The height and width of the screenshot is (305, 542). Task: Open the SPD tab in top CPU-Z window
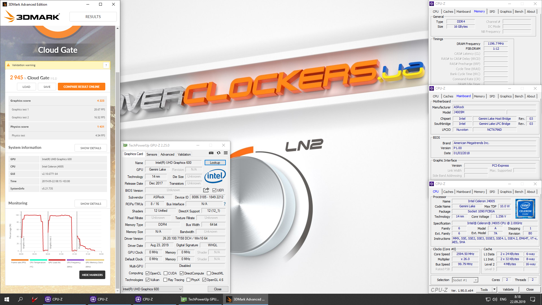click(x=492, y=12)
